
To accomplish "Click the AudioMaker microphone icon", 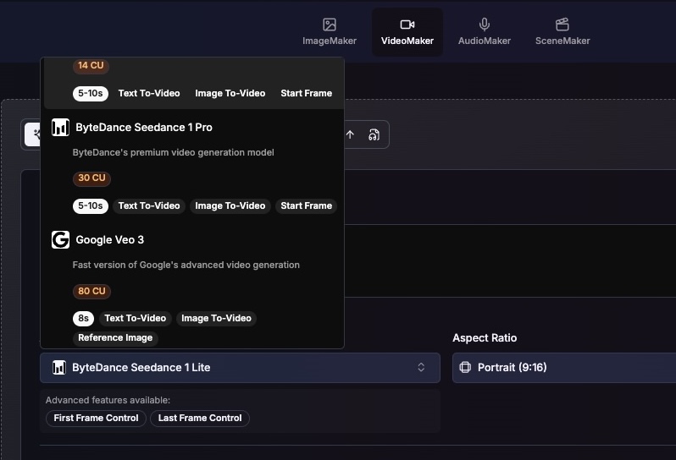I will tap(485, 25).
